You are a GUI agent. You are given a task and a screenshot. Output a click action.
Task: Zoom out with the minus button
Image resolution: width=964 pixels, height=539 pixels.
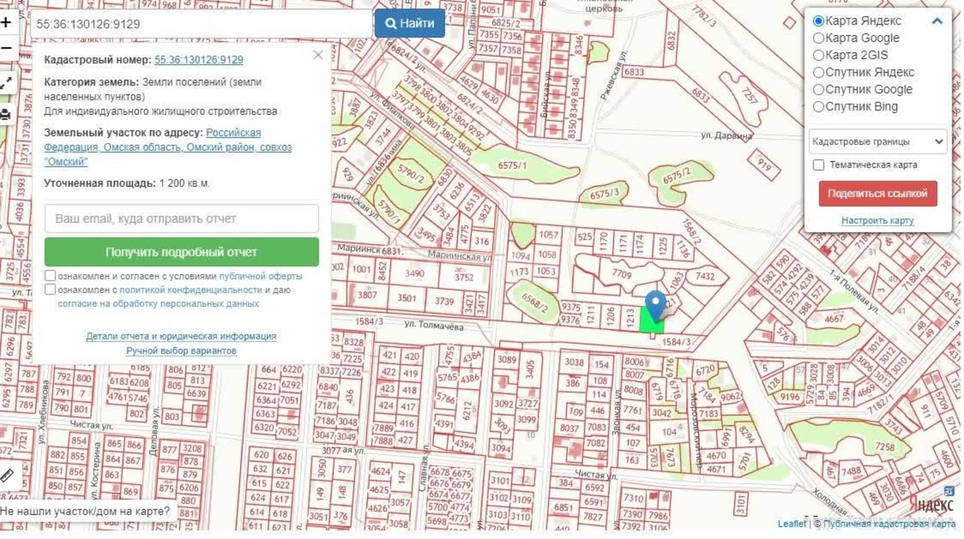coord(6,48)
